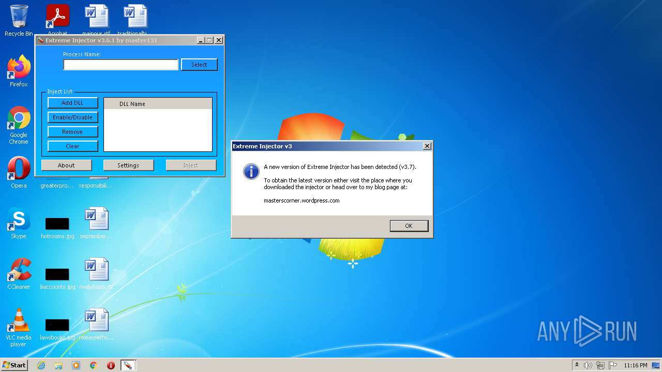Select the VLC media player shortcut
The height and width of the screenshot is (372, 662).
[19, 328]
